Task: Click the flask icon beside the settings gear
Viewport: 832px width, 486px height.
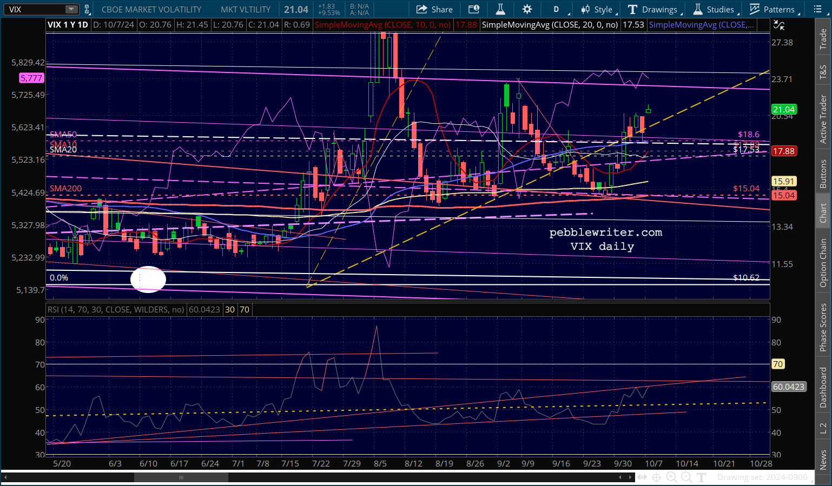Action: pyautogui.click(x=500, y=9)
